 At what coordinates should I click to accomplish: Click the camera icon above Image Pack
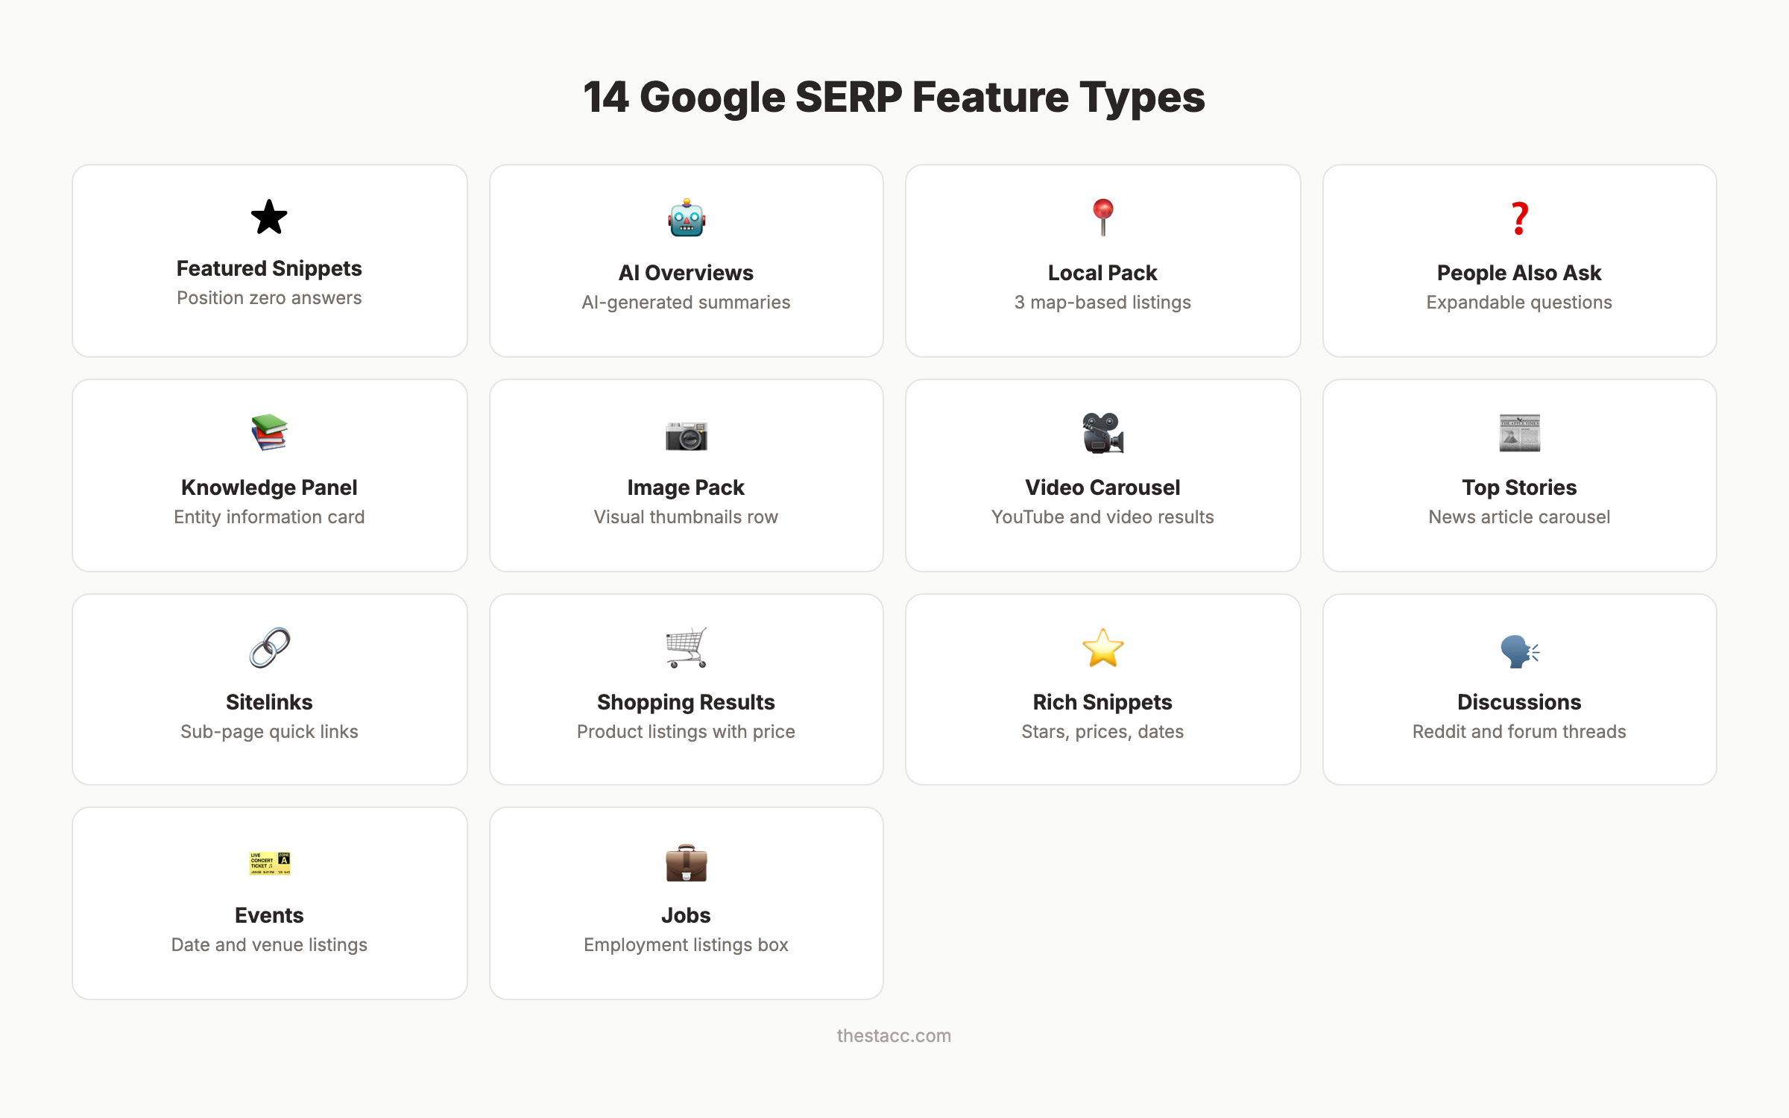pos(686,436)
